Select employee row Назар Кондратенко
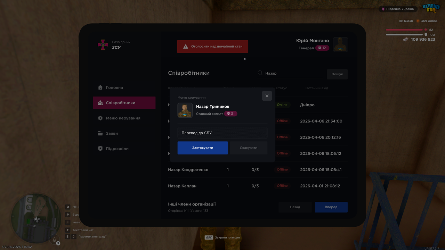This screenshot has height=250, width=445. coord(258,170)
